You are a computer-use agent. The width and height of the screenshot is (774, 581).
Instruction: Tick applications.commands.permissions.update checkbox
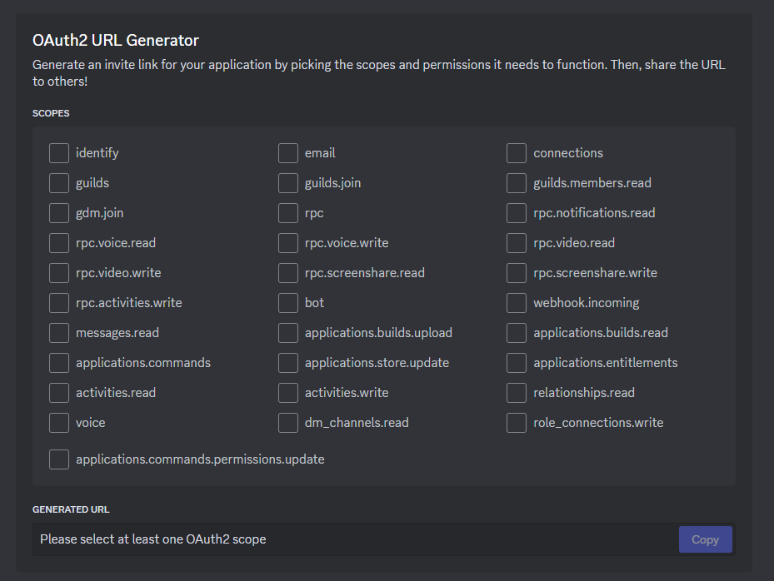coord(59,459)
